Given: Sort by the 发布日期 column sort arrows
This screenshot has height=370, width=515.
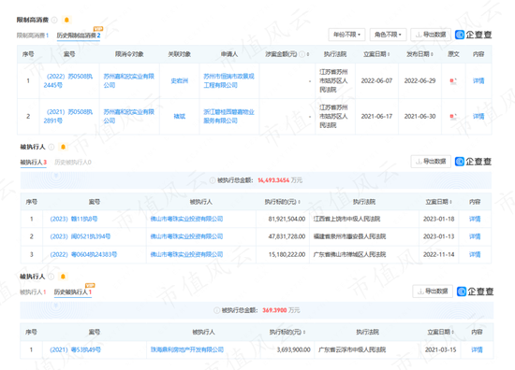Looking at the screenshot, I should coord(432,54).
